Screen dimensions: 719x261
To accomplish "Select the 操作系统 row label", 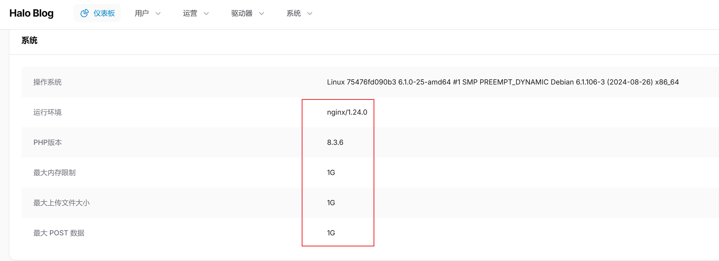I will (x=47, y=82).
